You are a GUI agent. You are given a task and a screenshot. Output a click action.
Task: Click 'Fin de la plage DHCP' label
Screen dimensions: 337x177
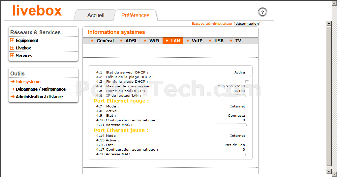tap(127, 82)
